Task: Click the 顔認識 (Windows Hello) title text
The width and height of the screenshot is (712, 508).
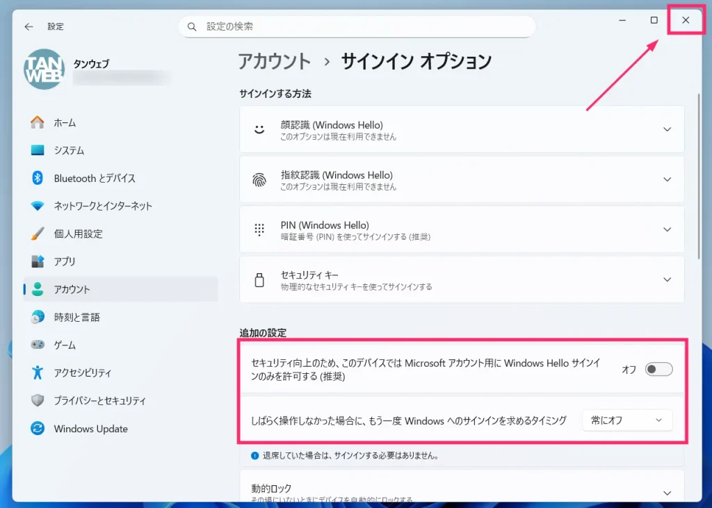Action: 332,125
